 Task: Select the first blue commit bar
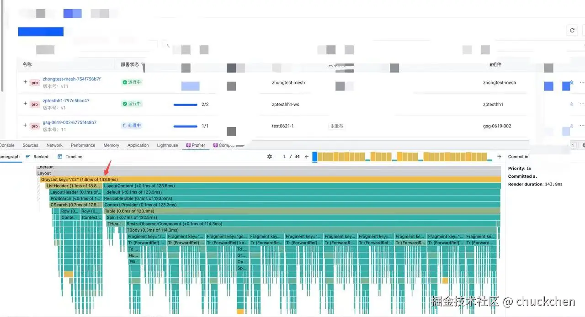point(314,157)
